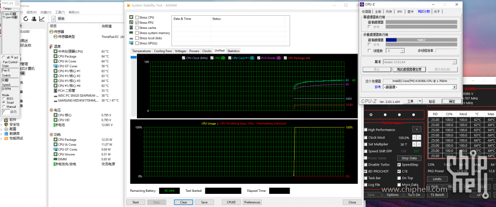Click the AIDA64 flame icon in title bar
This screenshot has width=496, height=207.
[128, 5]
